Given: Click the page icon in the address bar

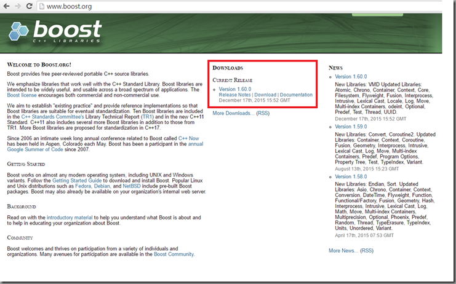Looking at the screenshot, I should pos(42,6).
